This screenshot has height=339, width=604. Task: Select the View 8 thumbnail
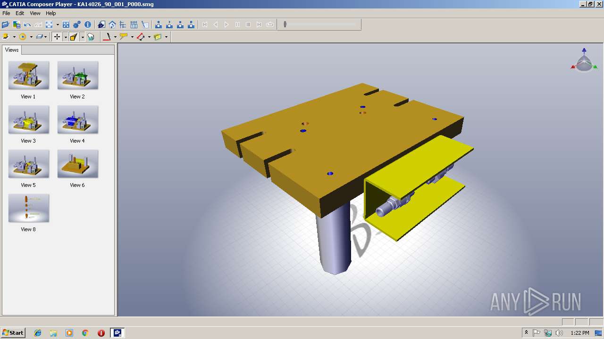[28, 208]
